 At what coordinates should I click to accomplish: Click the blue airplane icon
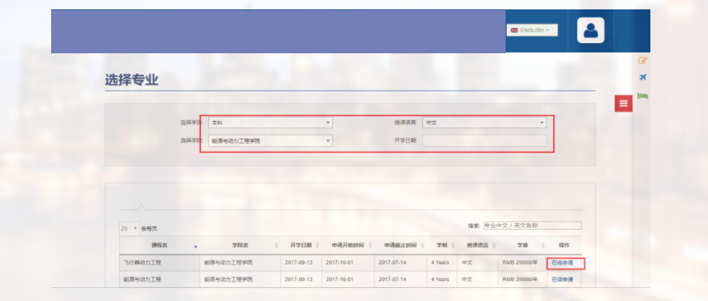(642, 78)
